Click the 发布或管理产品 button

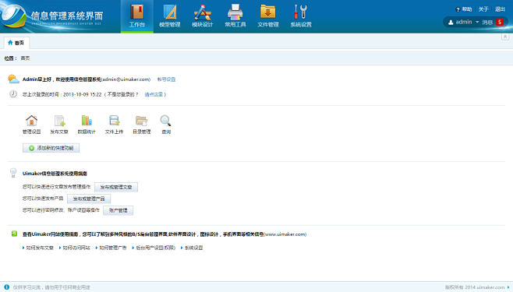pyautogui.click(x=89, y=199)
